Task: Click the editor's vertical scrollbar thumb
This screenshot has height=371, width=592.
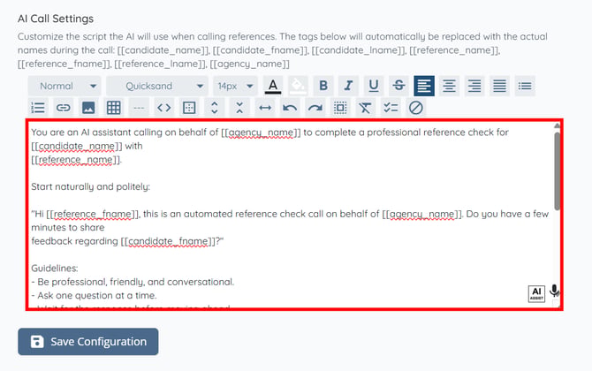Action: coord(557,171)
